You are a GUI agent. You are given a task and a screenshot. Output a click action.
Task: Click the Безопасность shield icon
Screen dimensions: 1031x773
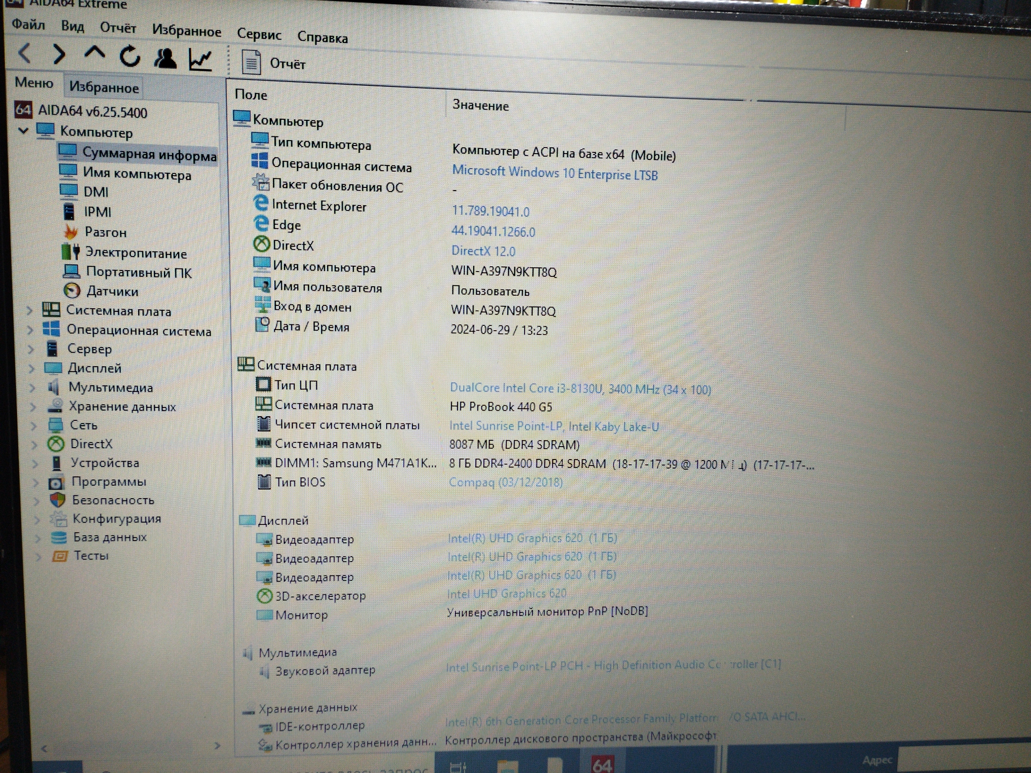click(57, 500)
